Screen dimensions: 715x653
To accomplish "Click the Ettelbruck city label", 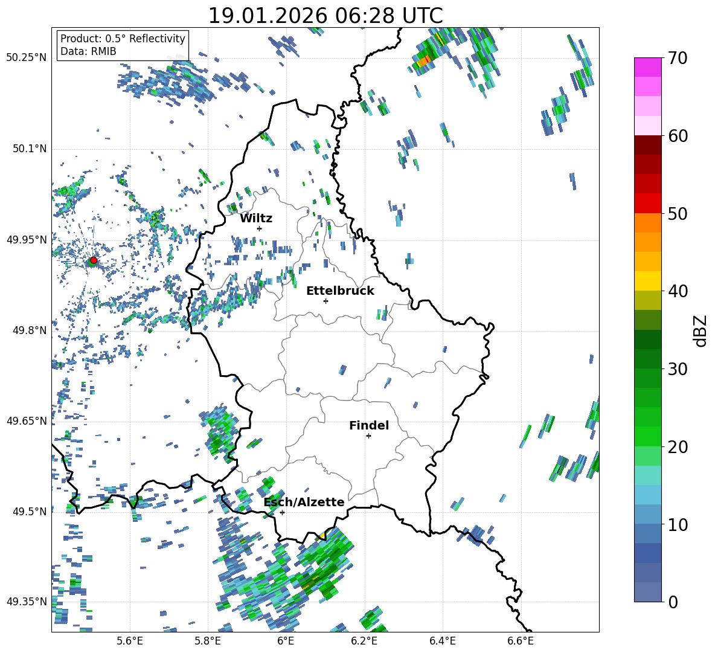I will point(340,291).
